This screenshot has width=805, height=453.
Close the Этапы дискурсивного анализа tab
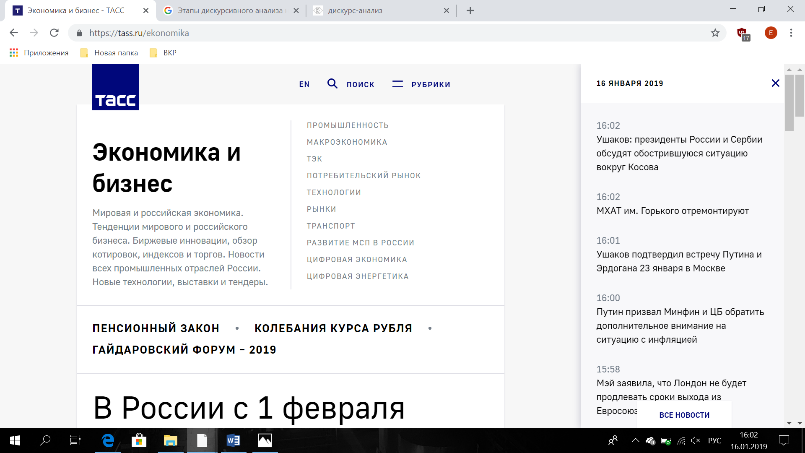[296, 10]
